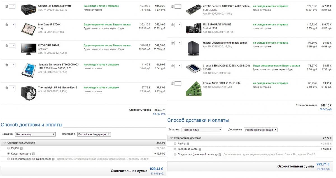Image resolution: width=336 pixels, height=178 pixels.
Task: Click the quantity field for Crucial 16GB DDR4
Action: pos(178,84)
